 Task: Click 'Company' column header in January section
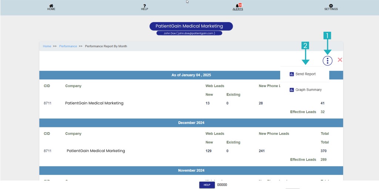[x=73, y=86]
